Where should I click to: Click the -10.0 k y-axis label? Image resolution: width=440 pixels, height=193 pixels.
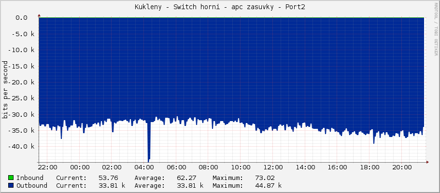22,50
